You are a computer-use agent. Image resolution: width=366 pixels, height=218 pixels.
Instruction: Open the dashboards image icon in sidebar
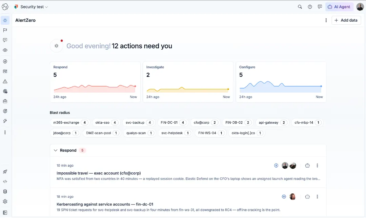(5, 71)
